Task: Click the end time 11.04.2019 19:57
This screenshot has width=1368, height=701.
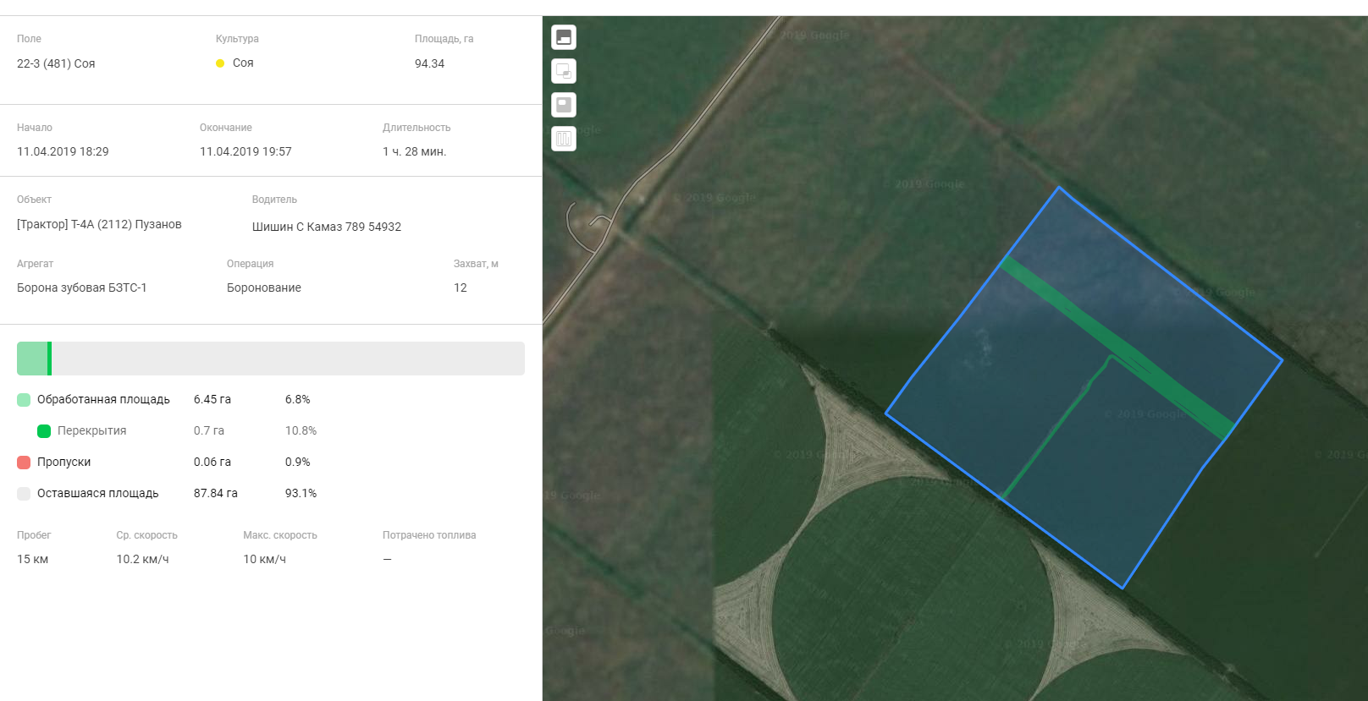Action: pos(245,151)
